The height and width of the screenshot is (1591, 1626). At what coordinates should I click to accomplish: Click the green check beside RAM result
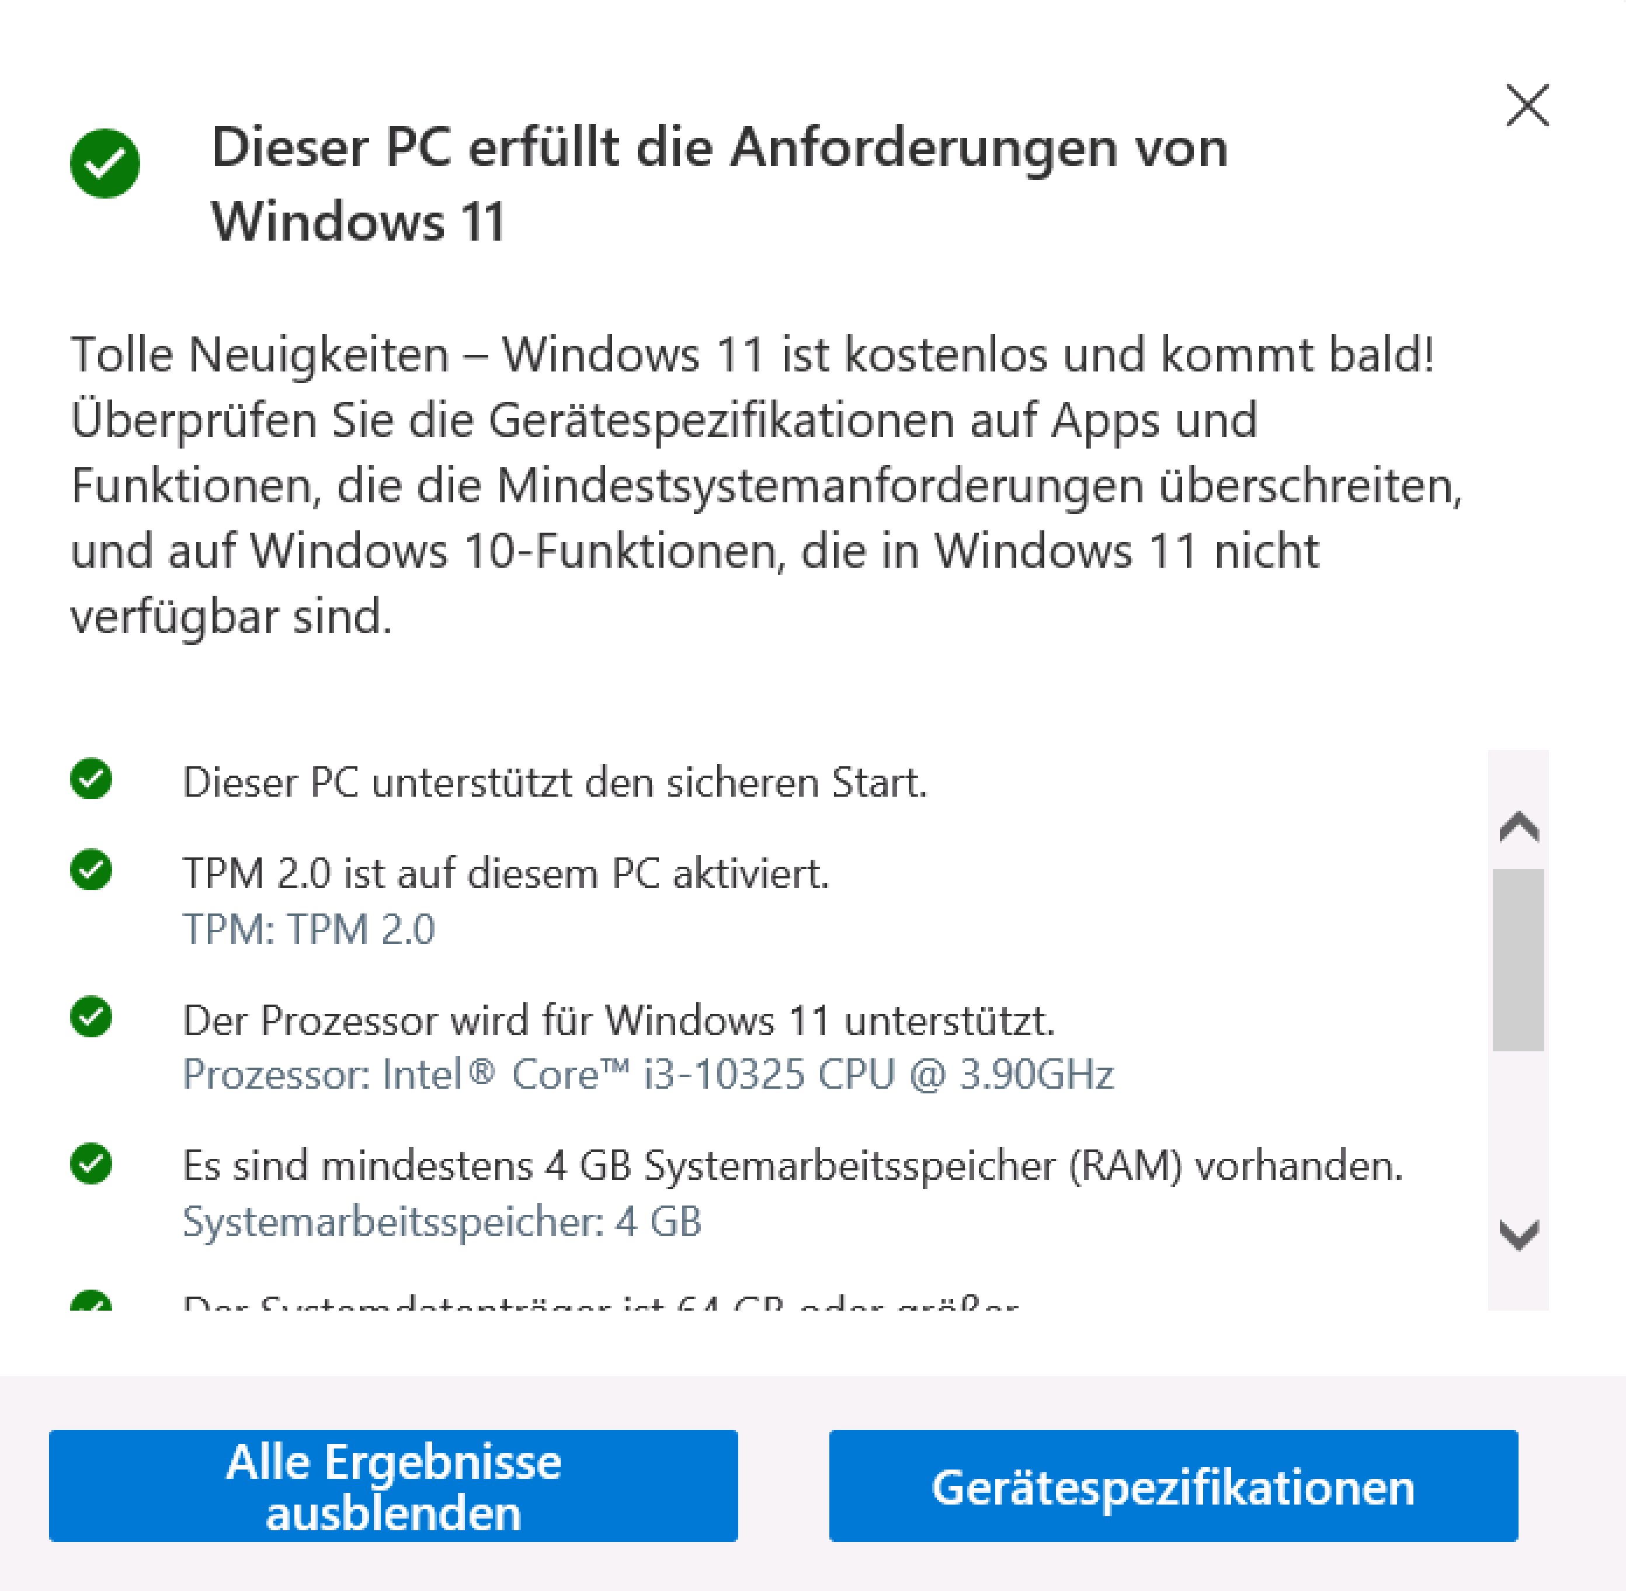[x=91, y=1163]
